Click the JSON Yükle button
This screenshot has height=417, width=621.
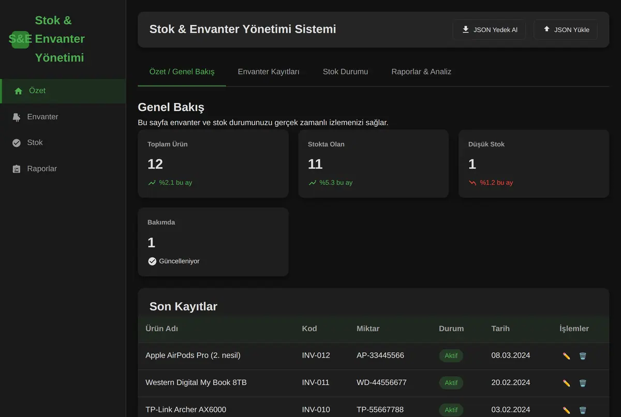(566, 29)
